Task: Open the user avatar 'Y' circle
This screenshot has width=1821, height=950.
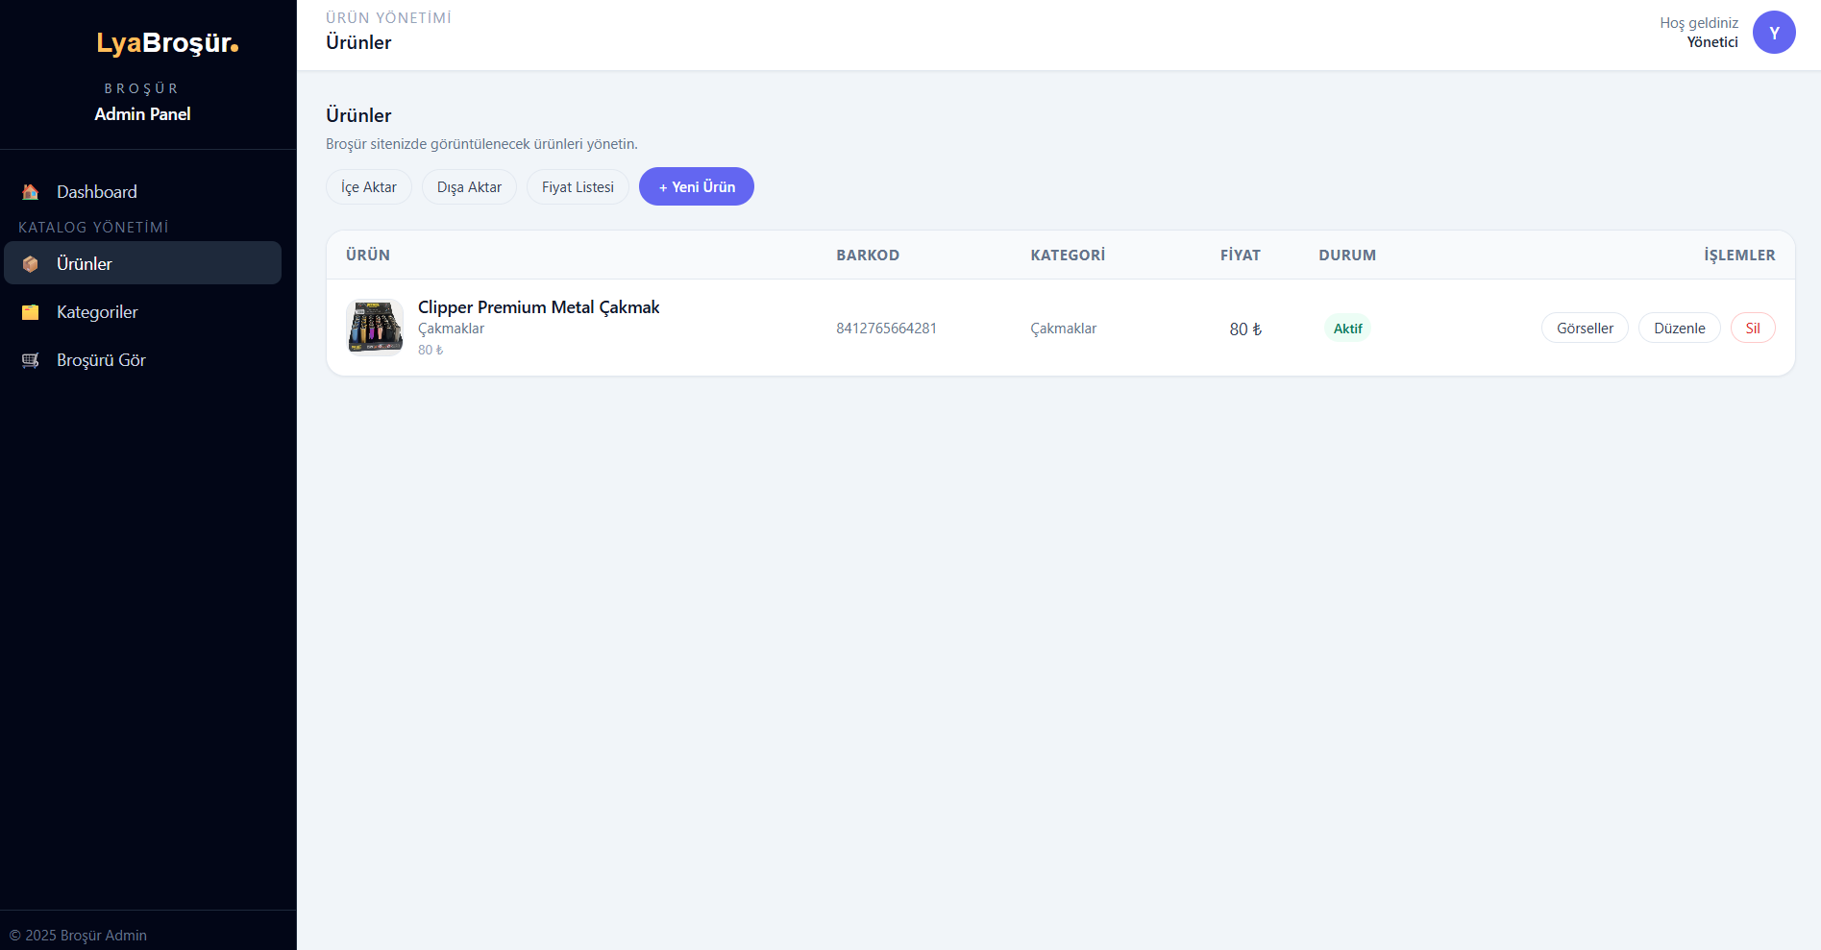Action: [x=1773, y=33]
